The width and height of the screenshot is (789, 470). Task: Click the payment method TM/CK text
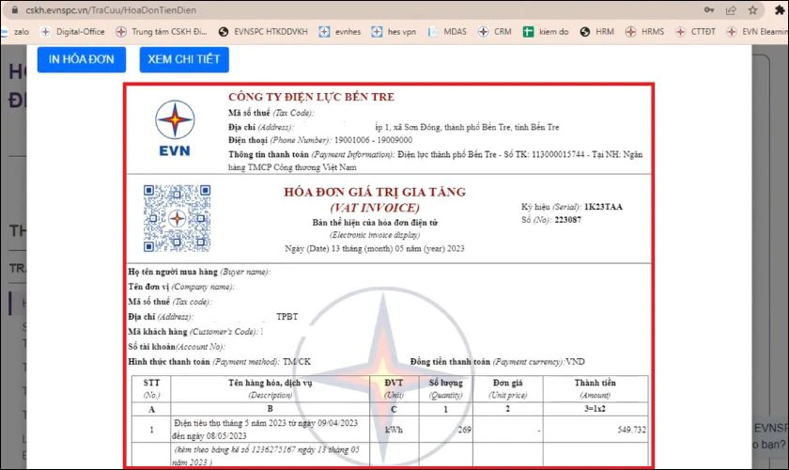point(297,362)
